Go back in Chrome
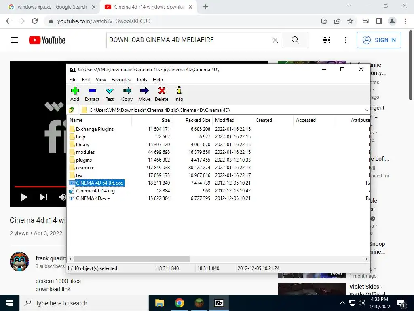 (x=9, y=21)
